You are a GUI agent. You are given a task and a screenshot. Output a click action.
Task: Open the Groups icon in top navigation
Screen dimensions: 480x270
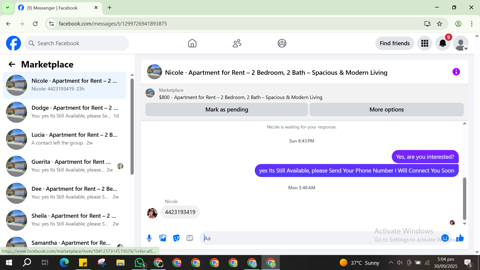tap(282, 43)
